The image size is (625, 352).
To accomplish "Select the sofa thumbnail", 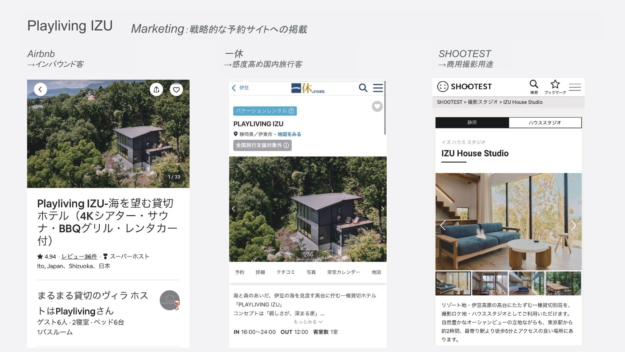I will click(x=453, y=283).
